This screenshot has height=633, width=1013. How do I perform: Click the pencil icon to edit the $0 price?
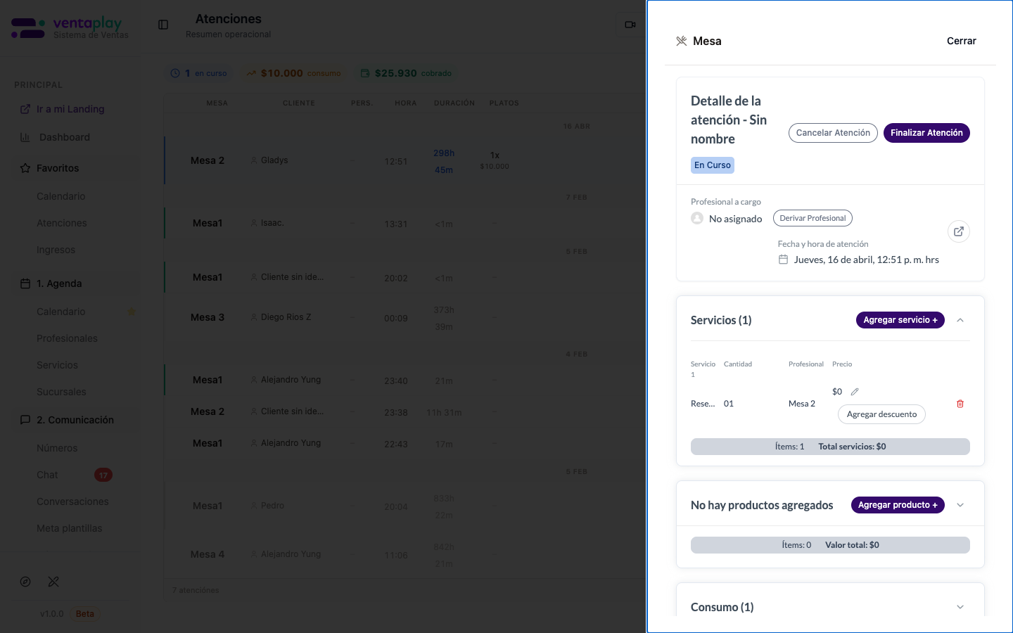click(855, 392)
